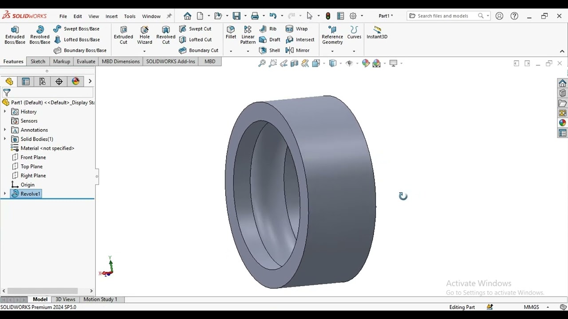Click the Search files and models field
Viewport: 568px width, 319px height.
pyautogui.click(x=448, y=16)
